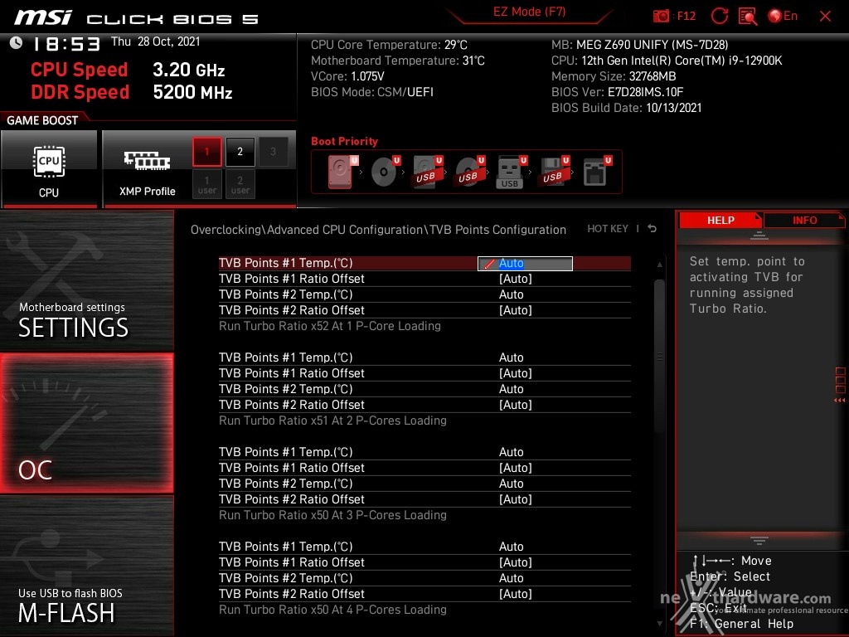Viewport: 849px width, 637px height.
Task: Go back using the return arrow icon
Action: pos(653,229)
